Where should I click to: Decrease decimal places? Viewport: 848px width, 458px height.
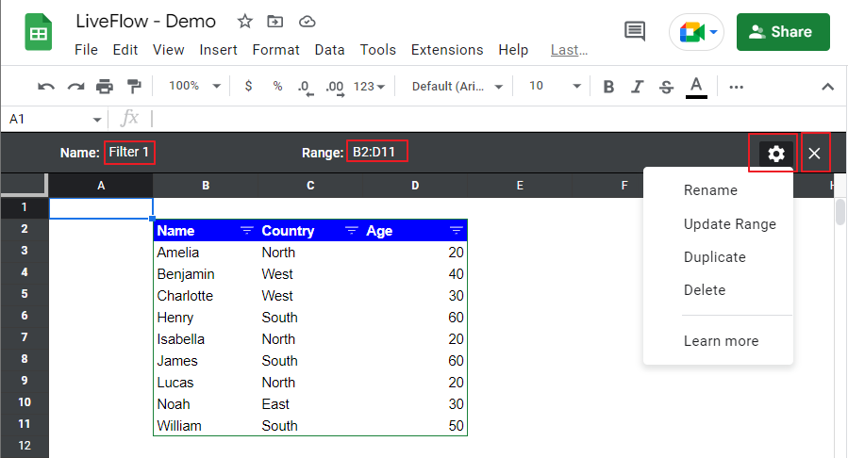pyautogui.click(x=306, y=87)
